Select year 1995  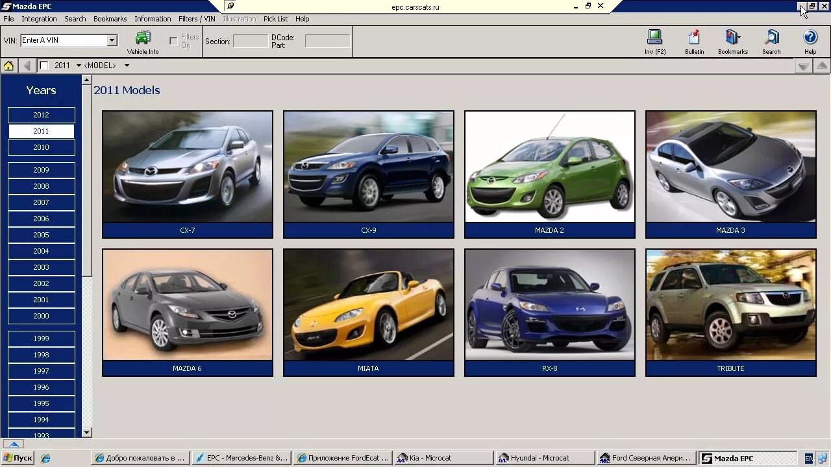click(42, 403)
